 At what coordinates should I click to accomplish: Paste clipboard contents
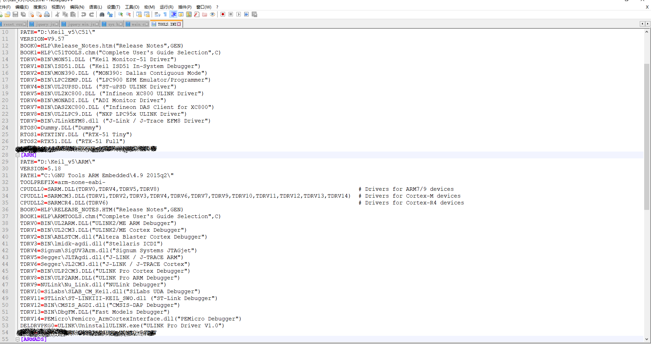click(73, 14)
